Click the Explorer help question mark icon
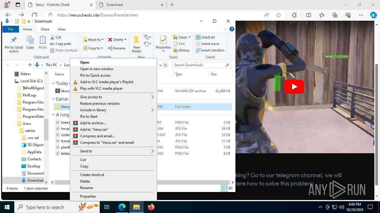 [232, 29]
